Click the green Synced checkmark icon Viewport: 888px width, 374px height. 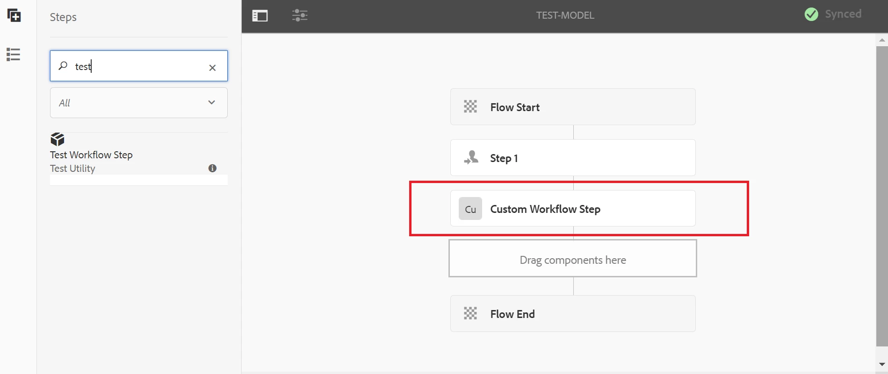(811, 14)
